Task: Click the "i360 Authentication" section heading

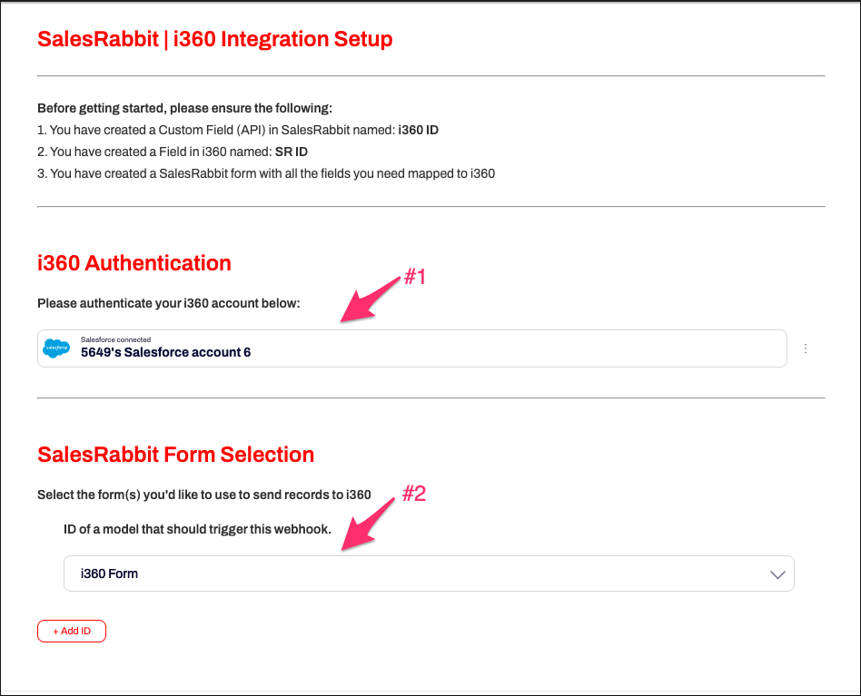Action: [x=134, y=263]
